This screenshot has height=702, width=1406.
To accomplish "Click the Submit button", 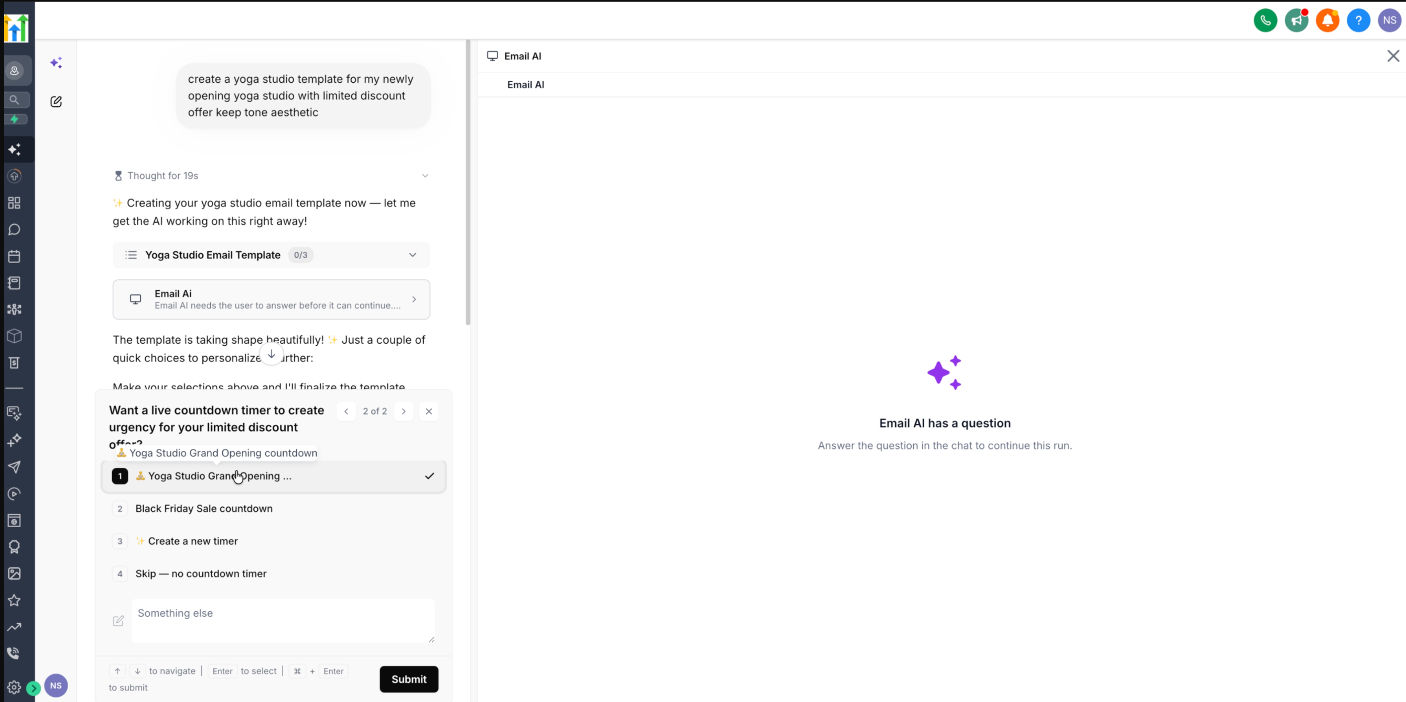I will point(409,679).
